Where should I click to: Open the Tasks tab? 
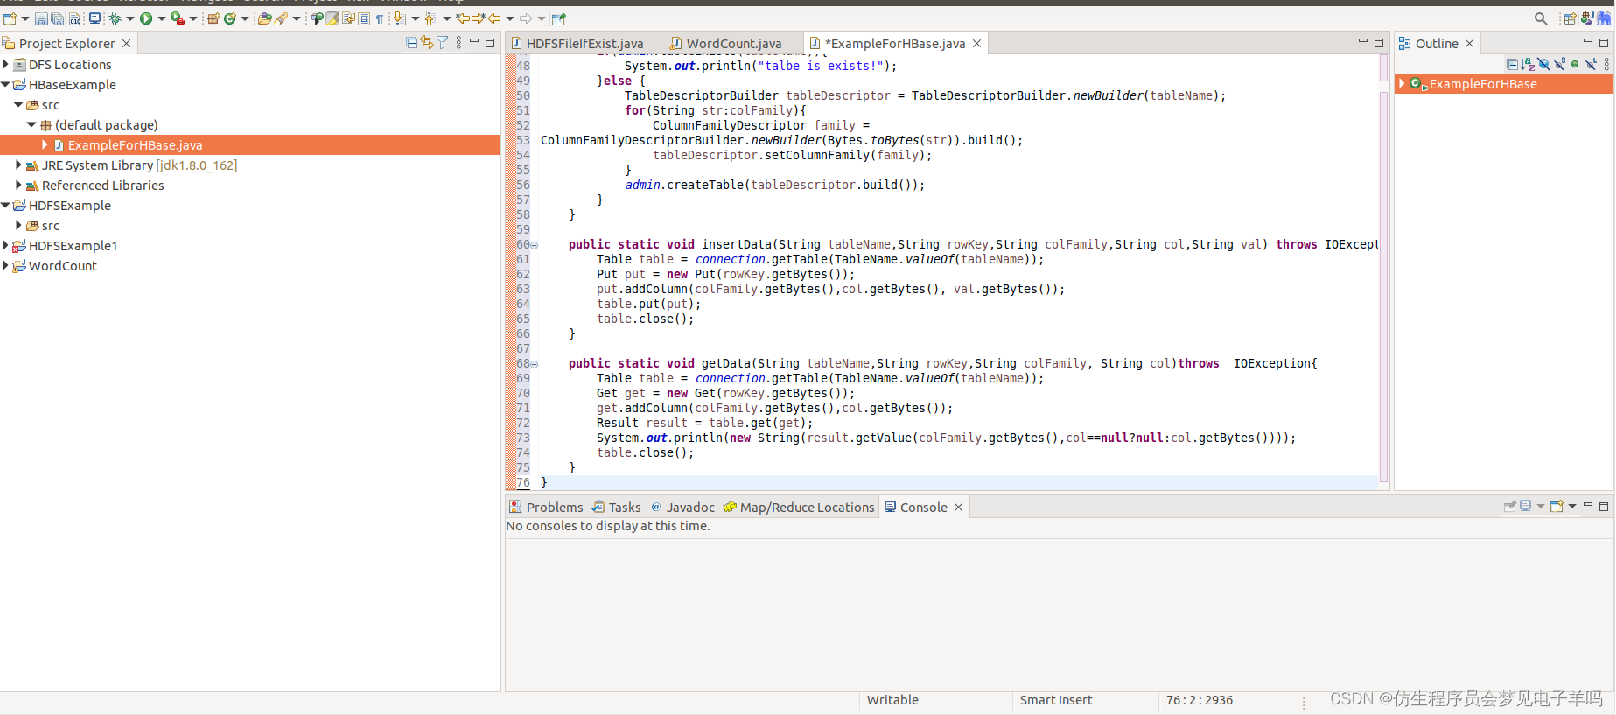pos(616,507)
